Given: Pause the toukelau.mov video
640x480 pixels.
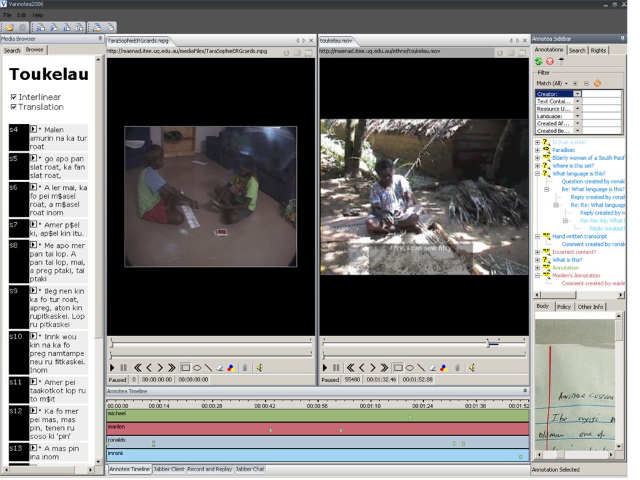Looking at the screenshot, I should (336, 368).
